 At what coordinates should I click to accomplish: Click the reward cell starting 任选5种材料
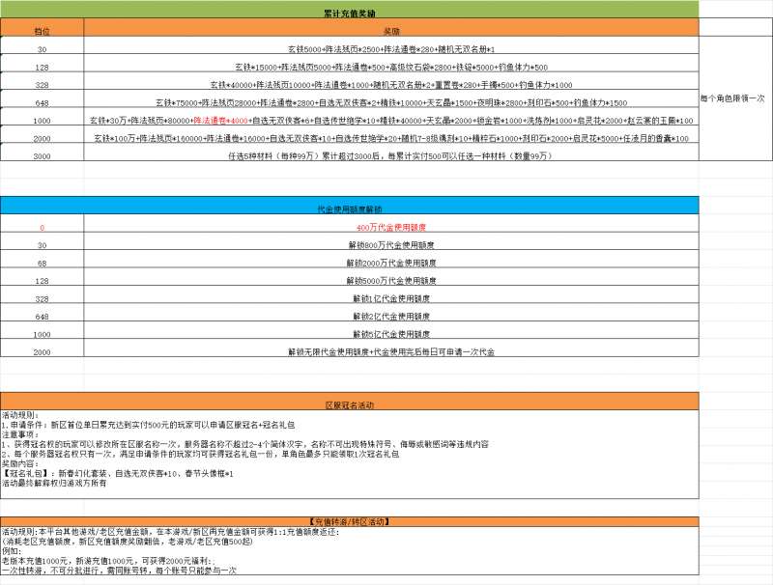point(389,155)
